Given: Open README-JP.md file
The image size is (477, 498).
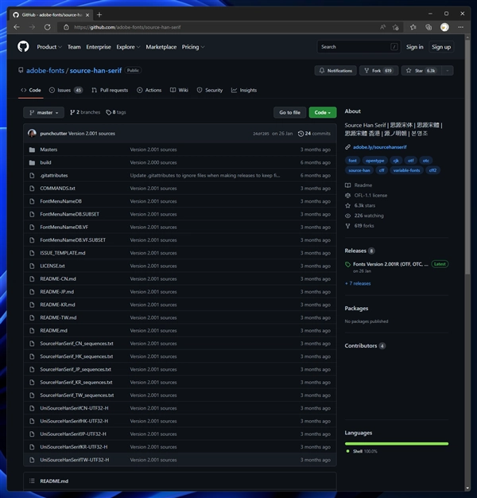Looking at the screenshot, I should (x=56, y=292).
